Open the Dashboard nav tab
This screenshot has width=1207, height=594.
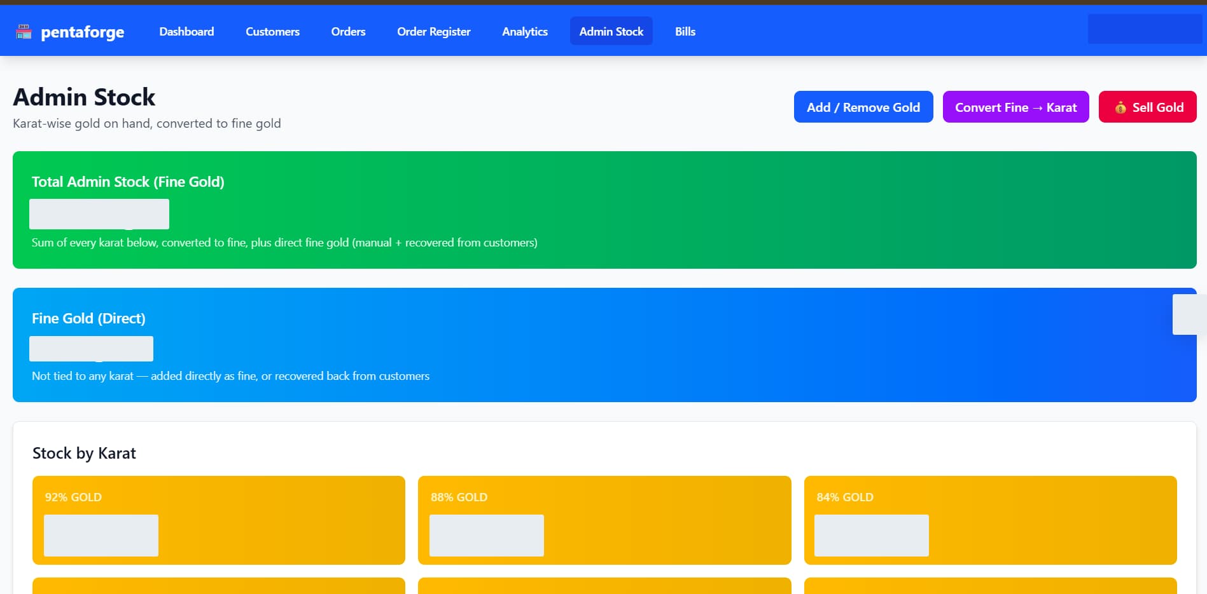tap(186, 31)
